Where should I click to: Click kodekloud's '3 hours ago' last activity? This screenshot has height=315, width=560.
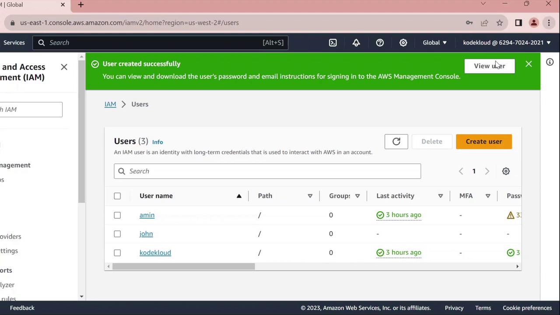(x=399, y=252)
